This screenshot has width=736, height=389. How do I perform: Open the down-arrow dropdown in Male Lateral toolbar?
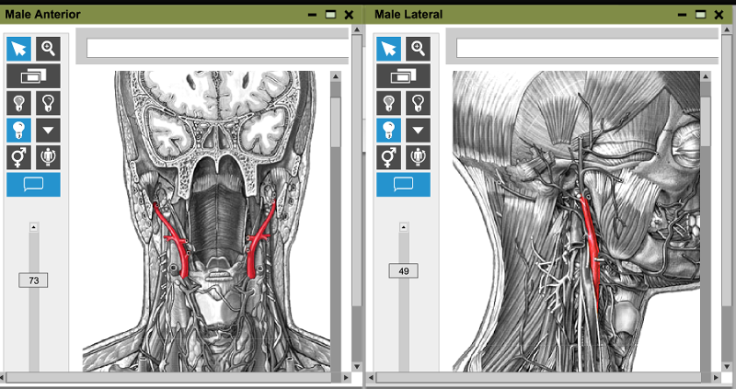(x=418, y=130)
